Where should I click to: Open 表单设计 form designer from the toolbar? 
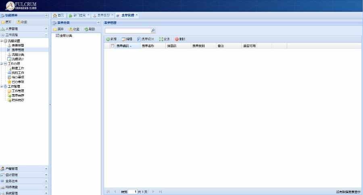coord(146,39)
